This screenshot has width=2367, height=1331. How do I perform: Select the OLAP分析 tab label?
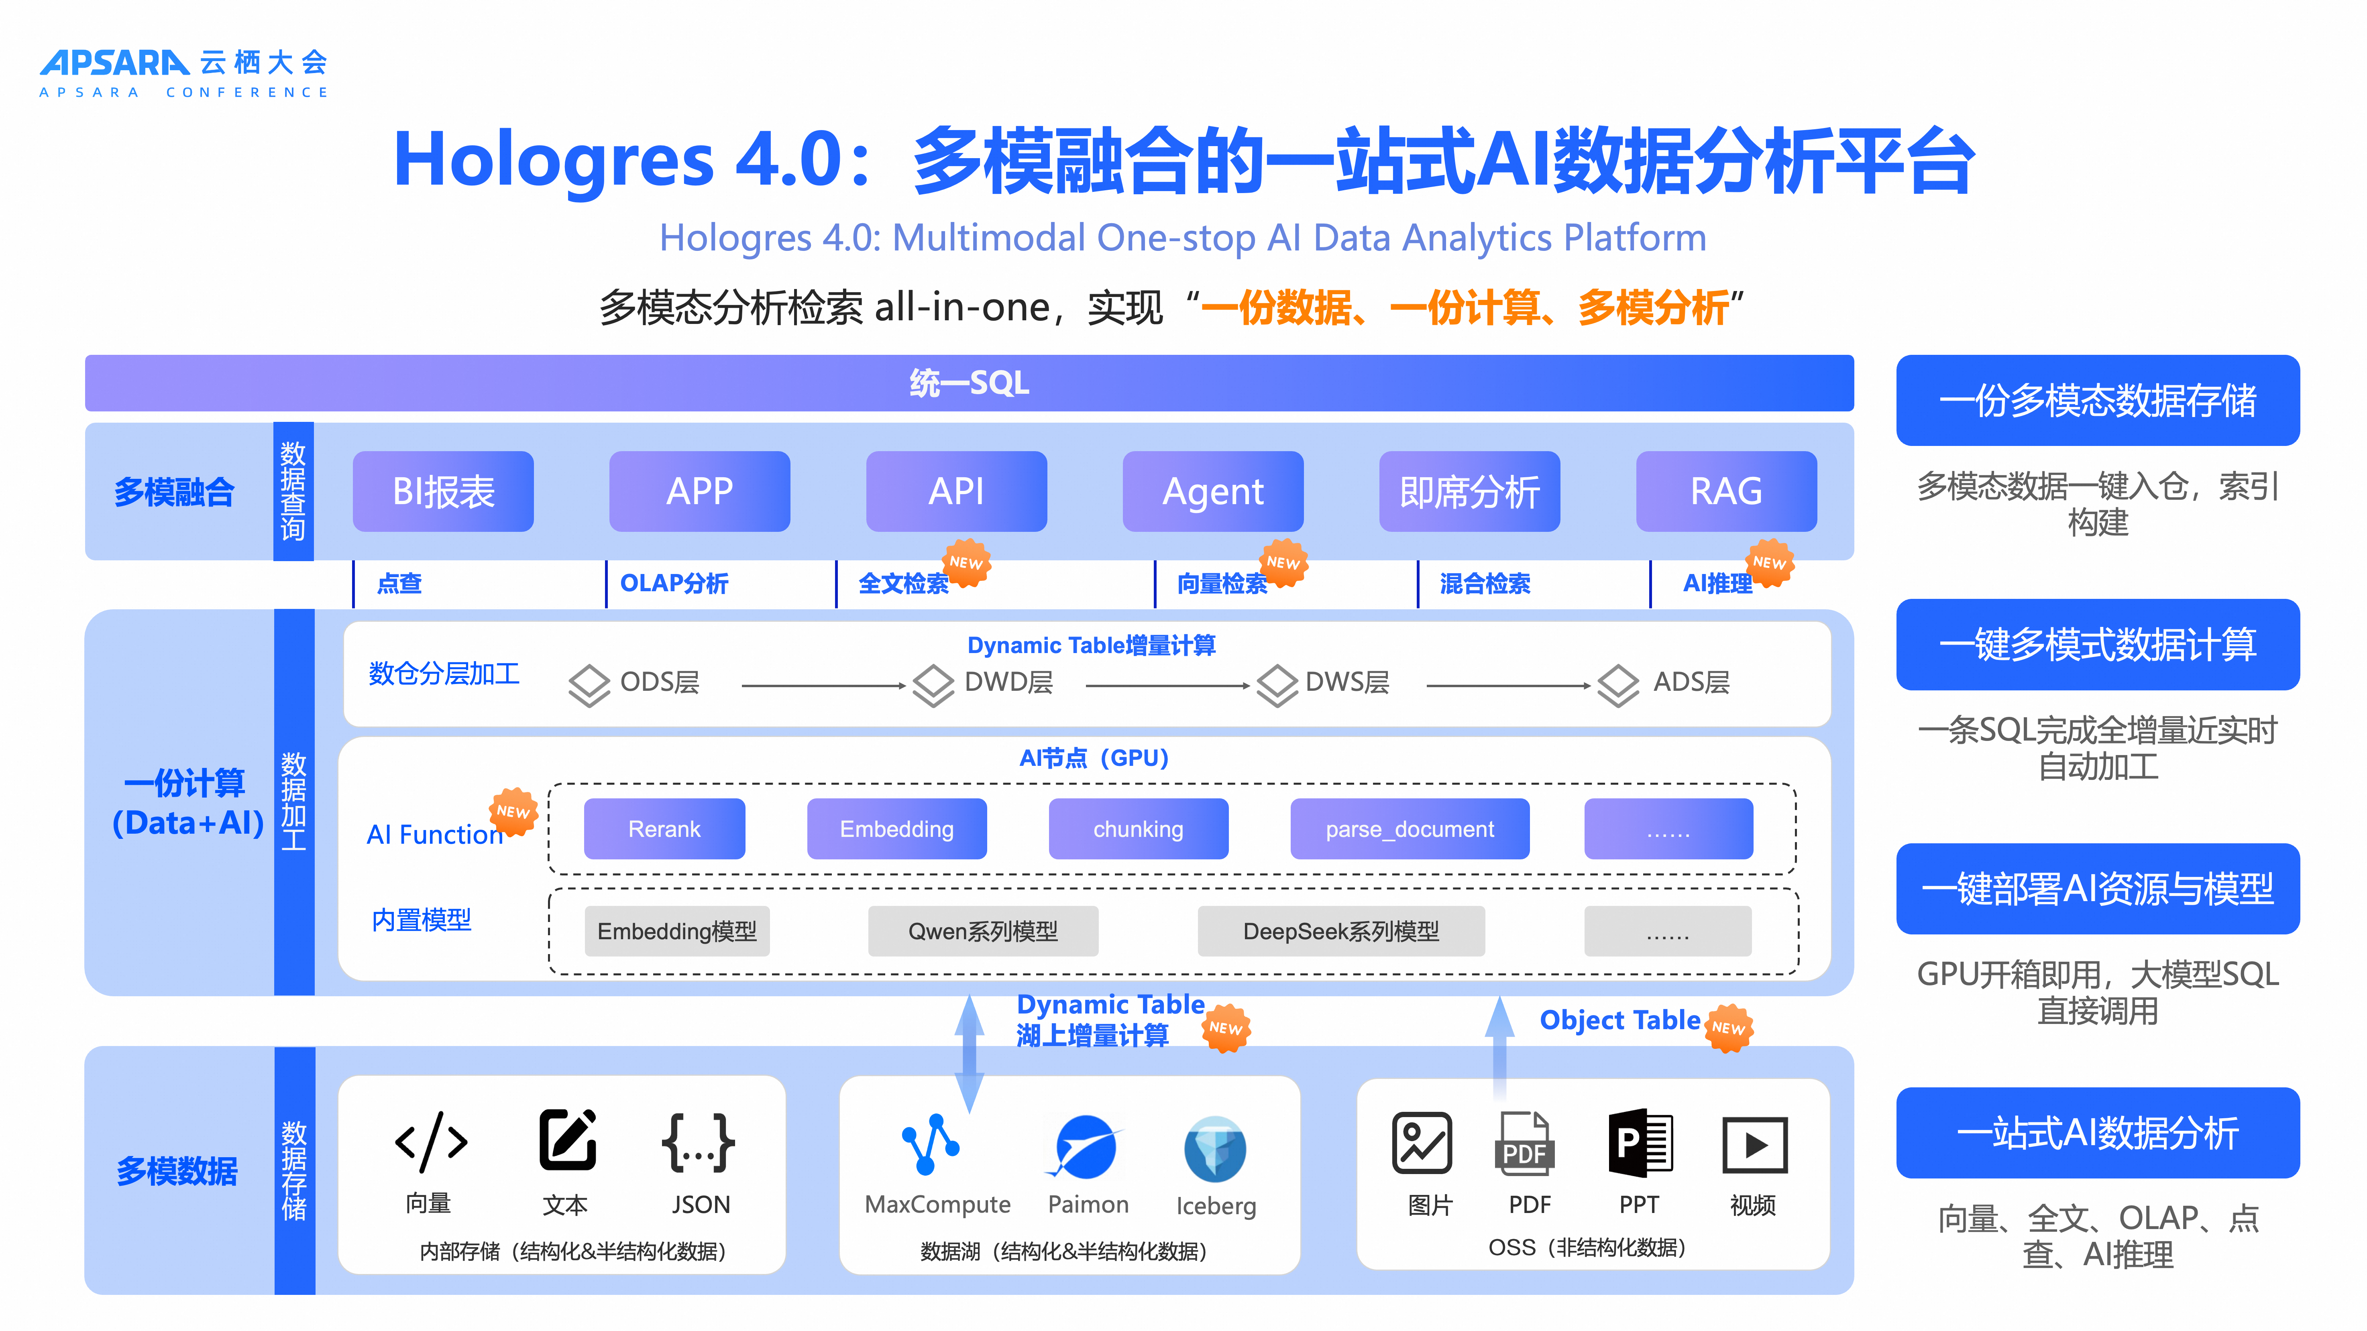[674, 583]
